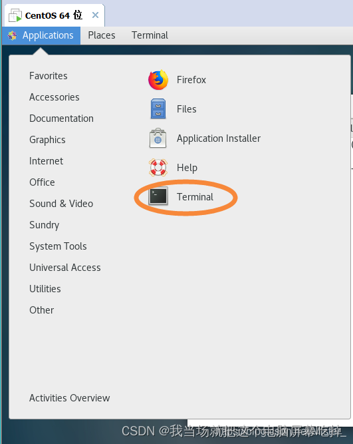Open the Terminal menu in top bar

(150, 35)
